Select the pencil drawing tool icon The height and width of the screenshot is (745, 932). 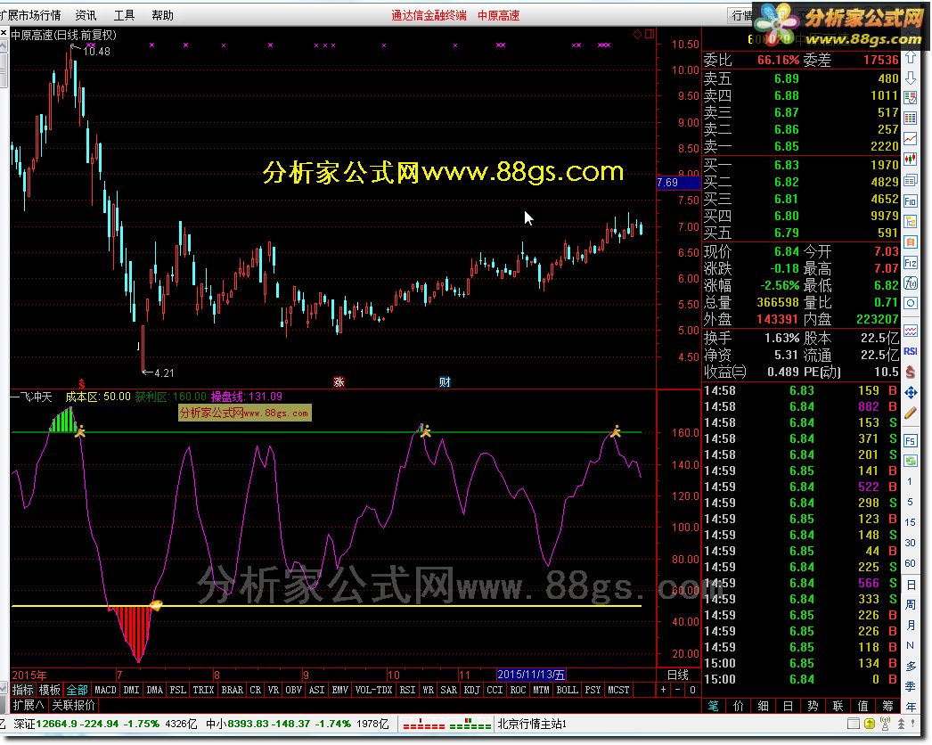pyautogui.click(x=910, y=413)
